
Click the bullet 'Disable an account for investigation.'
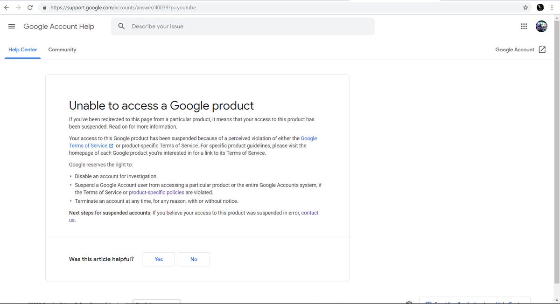pos(116,176)
